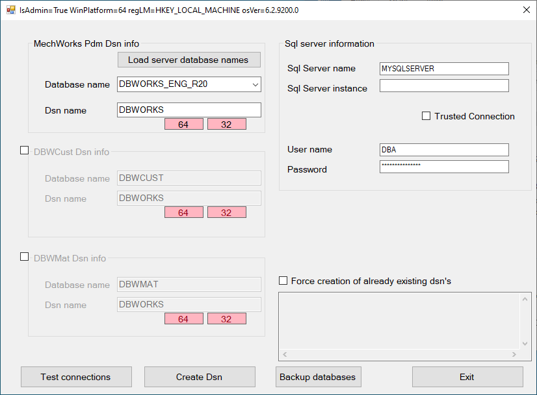This screenshot has height=395, width=537.
Task: Click the Password field
Action: (444, 167)
